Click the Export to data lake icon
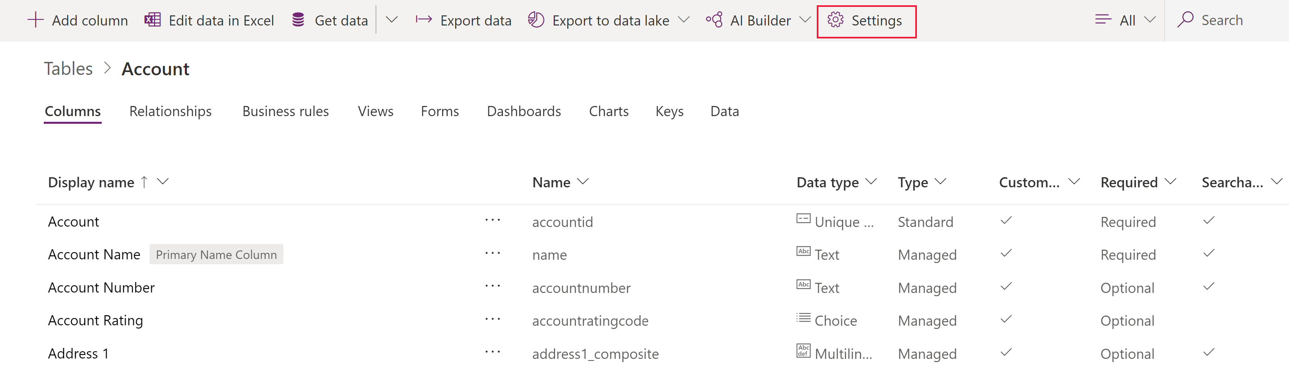 point(536,20)
